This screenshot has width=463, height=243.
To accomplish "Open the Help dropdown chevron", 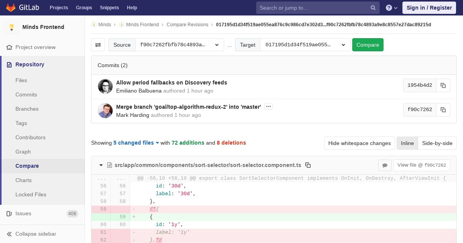I will (395, 8).
